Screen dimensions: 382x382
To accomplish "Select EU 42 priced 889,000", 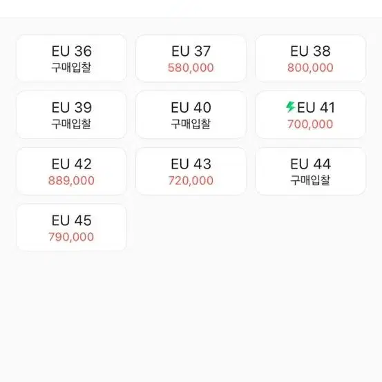I will (71, 171).
